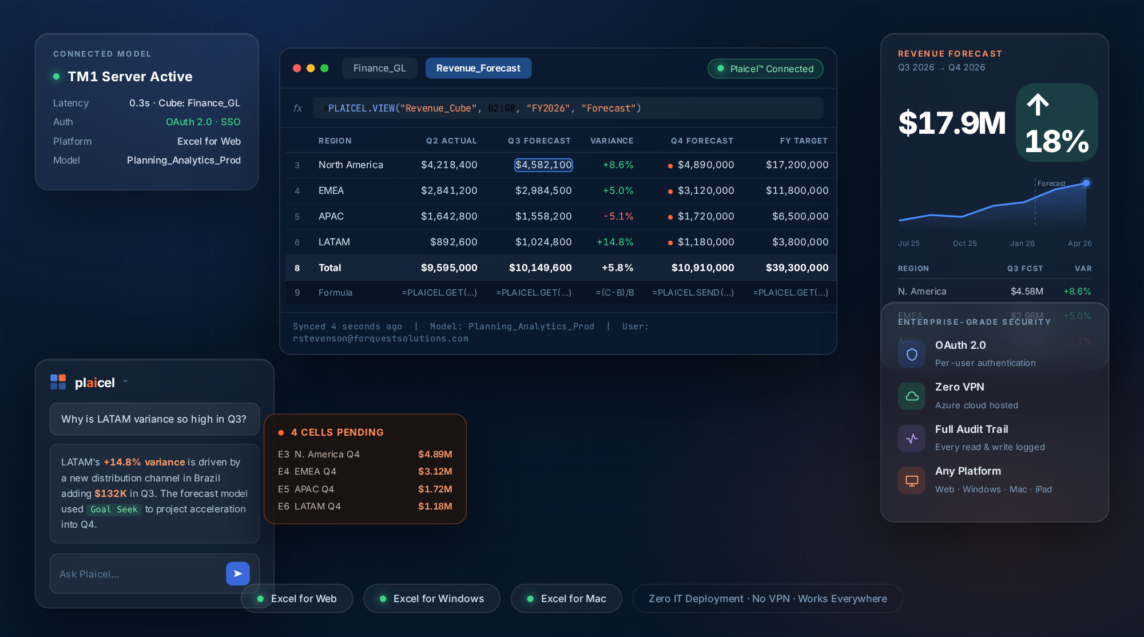Click the green TM1 Server Active status dot
This screenshot has width=1144, height=637.
[x=56, y=76]
